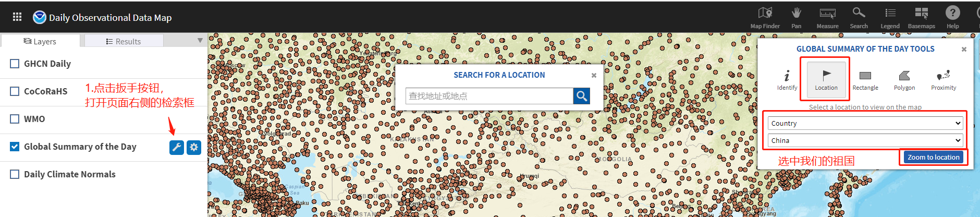Select the Measure ruler tool

coord(827,17)
